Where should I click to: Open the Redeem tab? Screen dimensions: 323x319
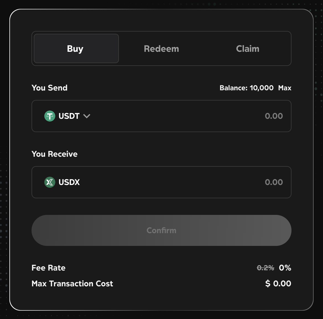coord(161,49)
